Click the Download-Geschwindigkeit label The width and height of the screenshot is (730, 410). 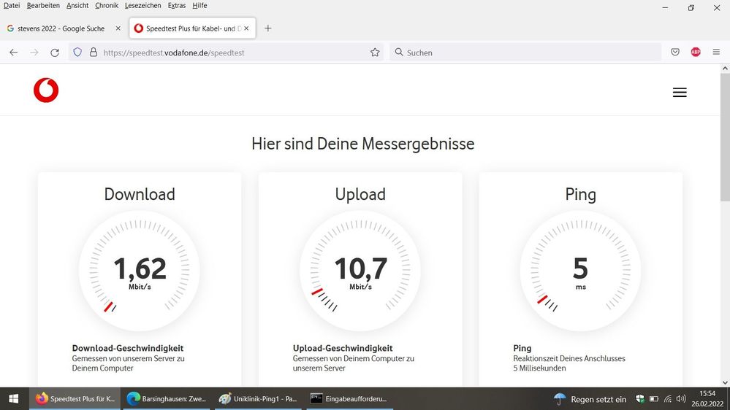point(128,348)
